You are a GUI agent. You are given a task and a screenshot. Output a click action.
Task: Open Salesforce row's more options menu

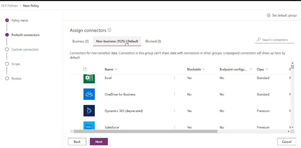pyautogui.click(x=174, y=127)
